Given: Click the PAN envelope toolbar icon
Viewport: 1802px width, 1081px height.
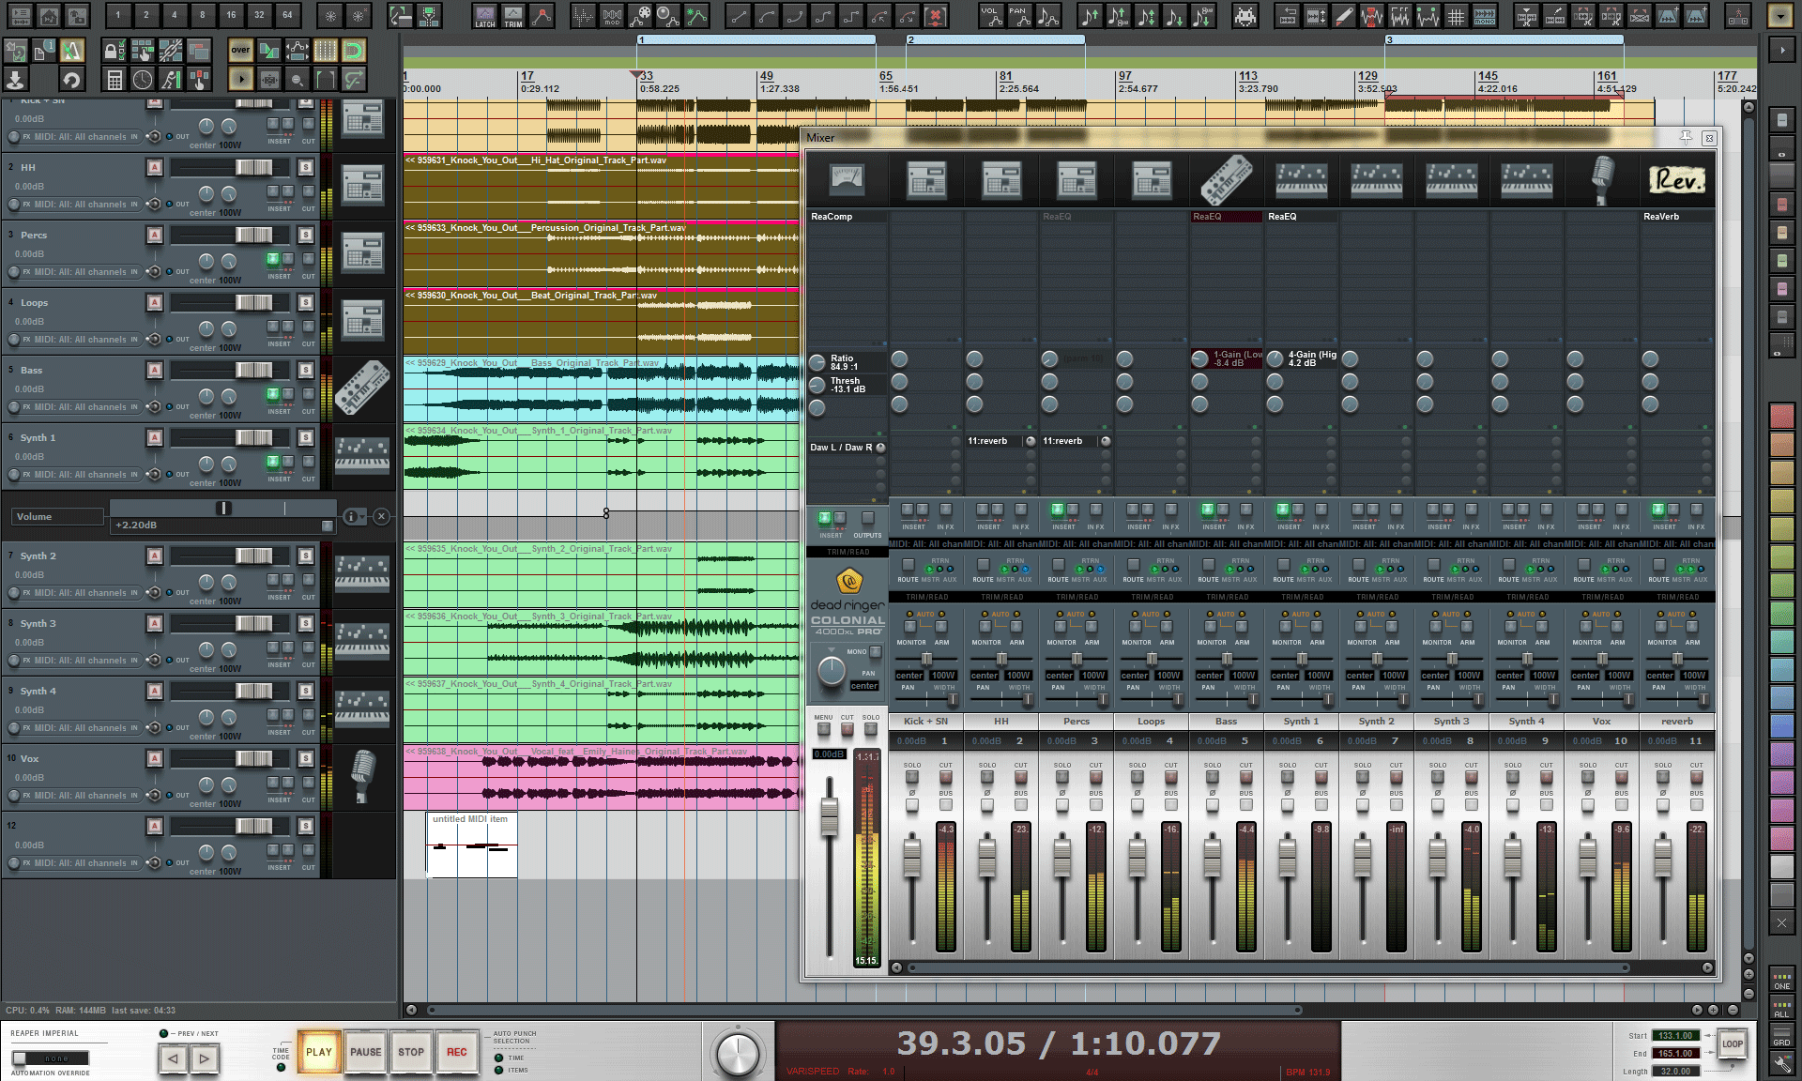Looking at the screenshot, I should (x=1019, y=16).
